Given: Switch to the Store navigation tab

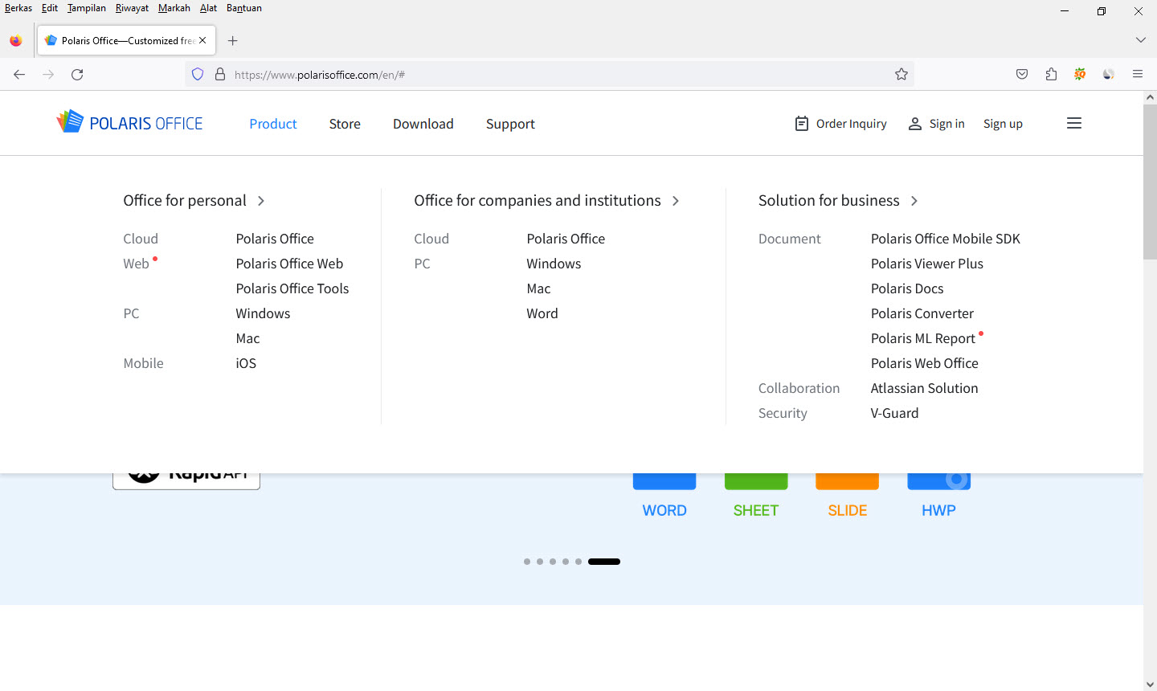Looking at the screenshot, I should 345,124.
